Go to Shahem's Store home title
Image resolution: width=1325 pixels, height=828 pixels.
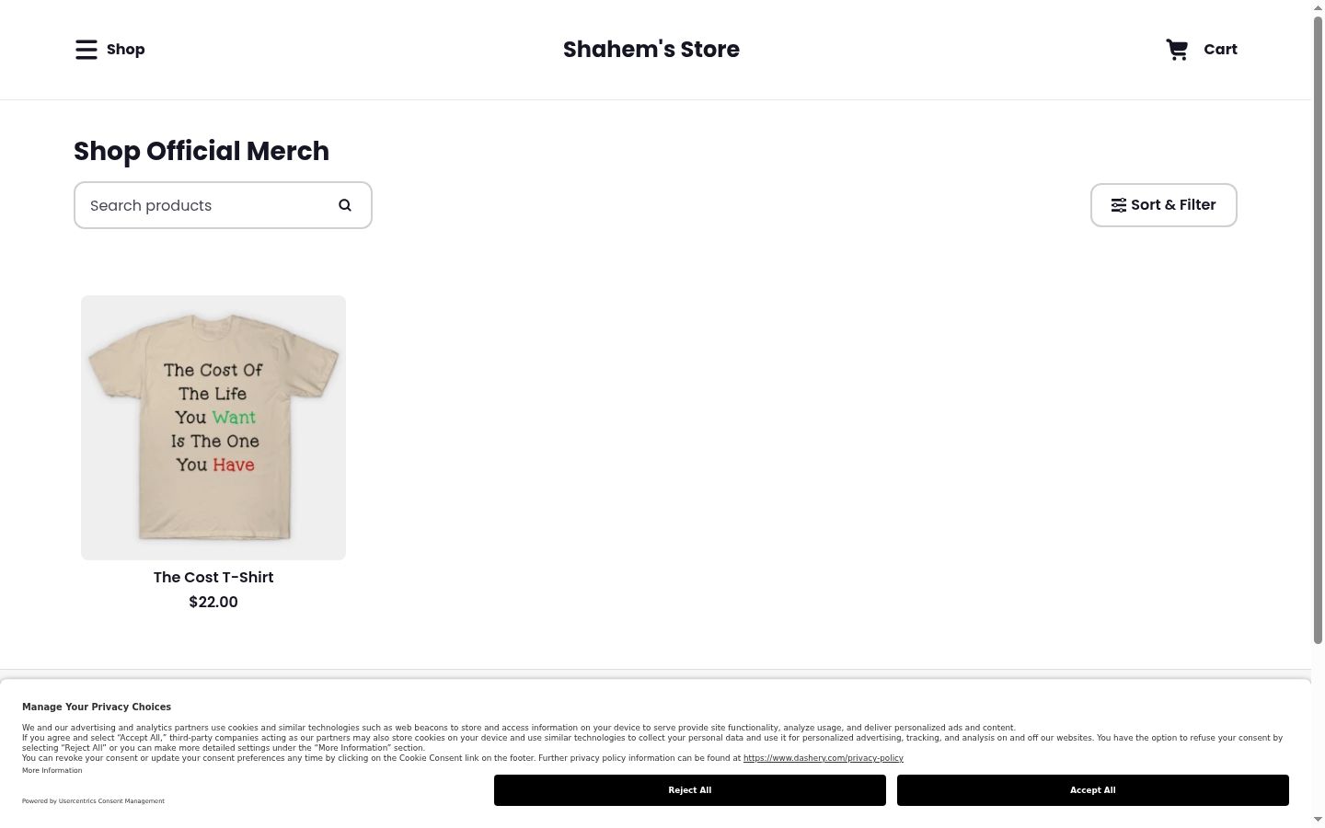[x=651, y=50]
